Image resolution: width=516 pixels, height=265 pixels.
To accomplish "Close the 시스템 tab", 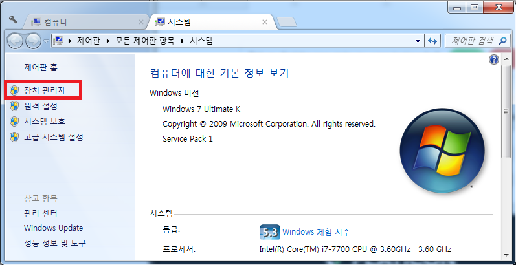I will pyautogui.click(x=264, y=22).
